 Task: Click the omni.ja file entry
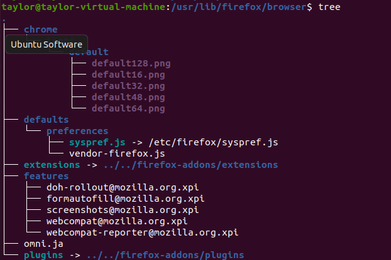click(x=43, y=244)
